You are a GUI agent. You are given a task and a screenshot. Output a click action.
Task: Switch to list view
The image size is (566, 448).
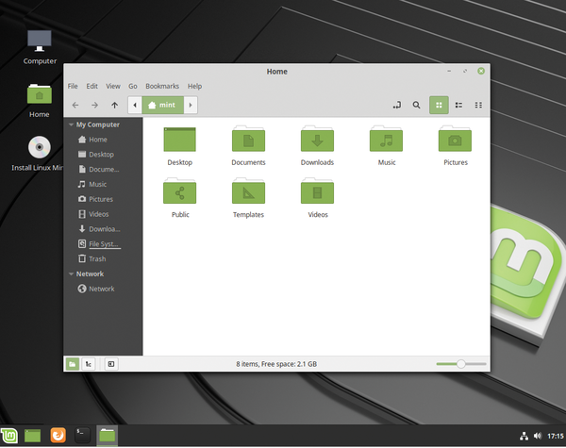coord(458,105)
